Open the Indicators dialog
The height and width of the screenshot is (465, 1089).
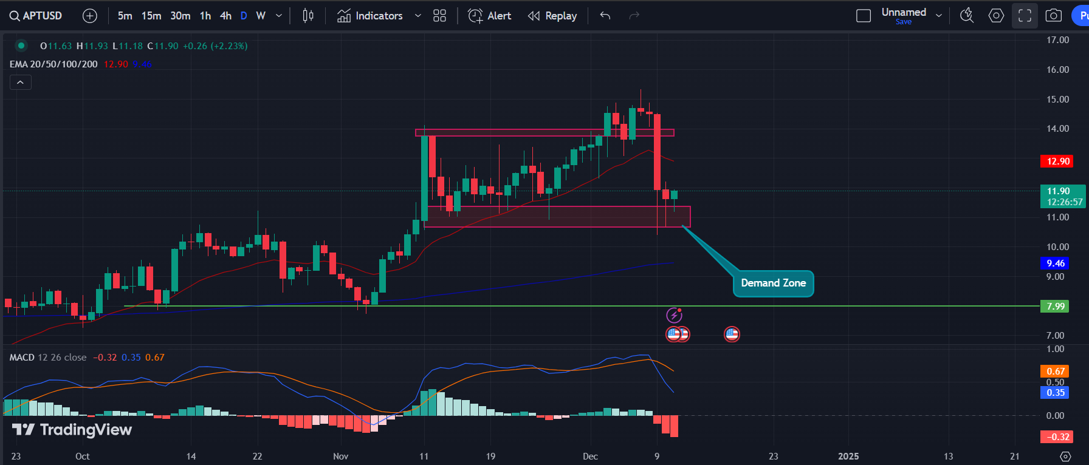tap(370, 16)
